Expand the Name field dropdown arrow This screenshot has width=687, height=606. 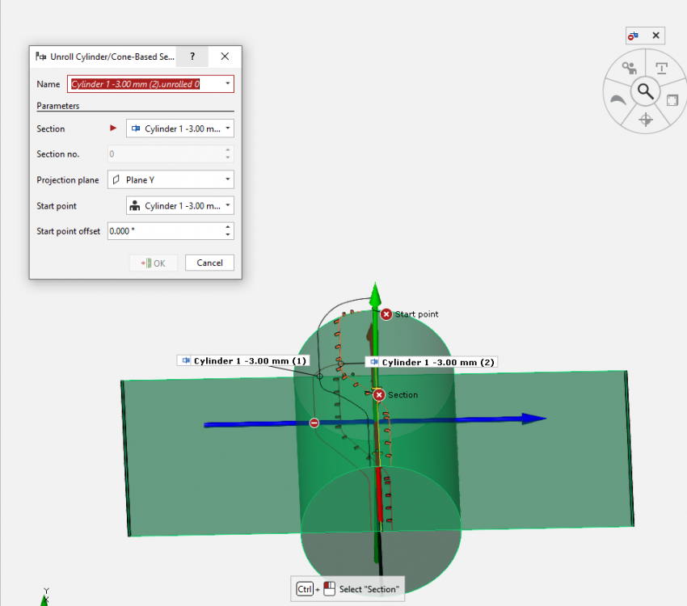coord(229,84)
